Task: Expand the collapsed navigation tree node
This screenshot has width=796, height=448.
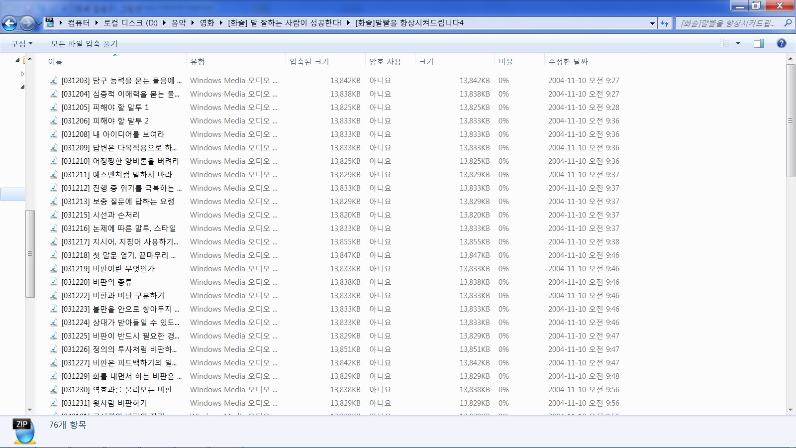Action: coord(22,74)
